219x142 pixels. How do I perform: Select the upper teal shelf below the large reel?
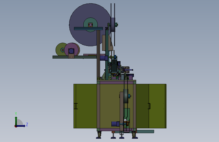88,29
